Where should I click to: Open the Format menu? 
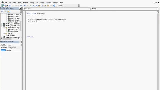point(25,3)
